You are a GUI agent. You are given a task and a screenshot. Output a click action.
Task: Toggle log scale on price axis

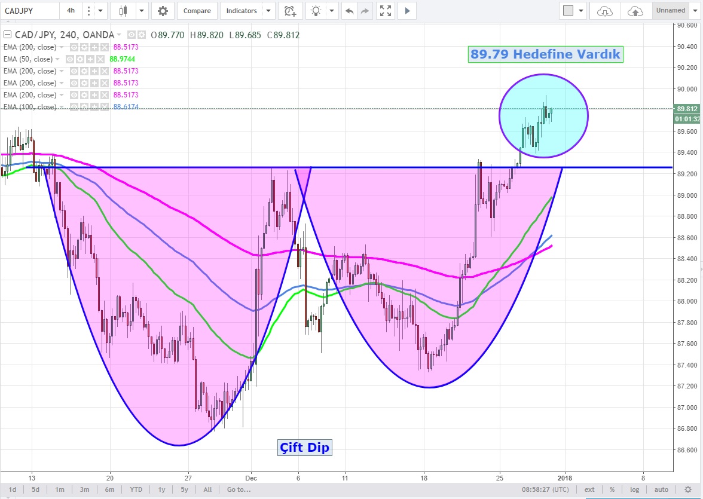(x=634, y=489)
